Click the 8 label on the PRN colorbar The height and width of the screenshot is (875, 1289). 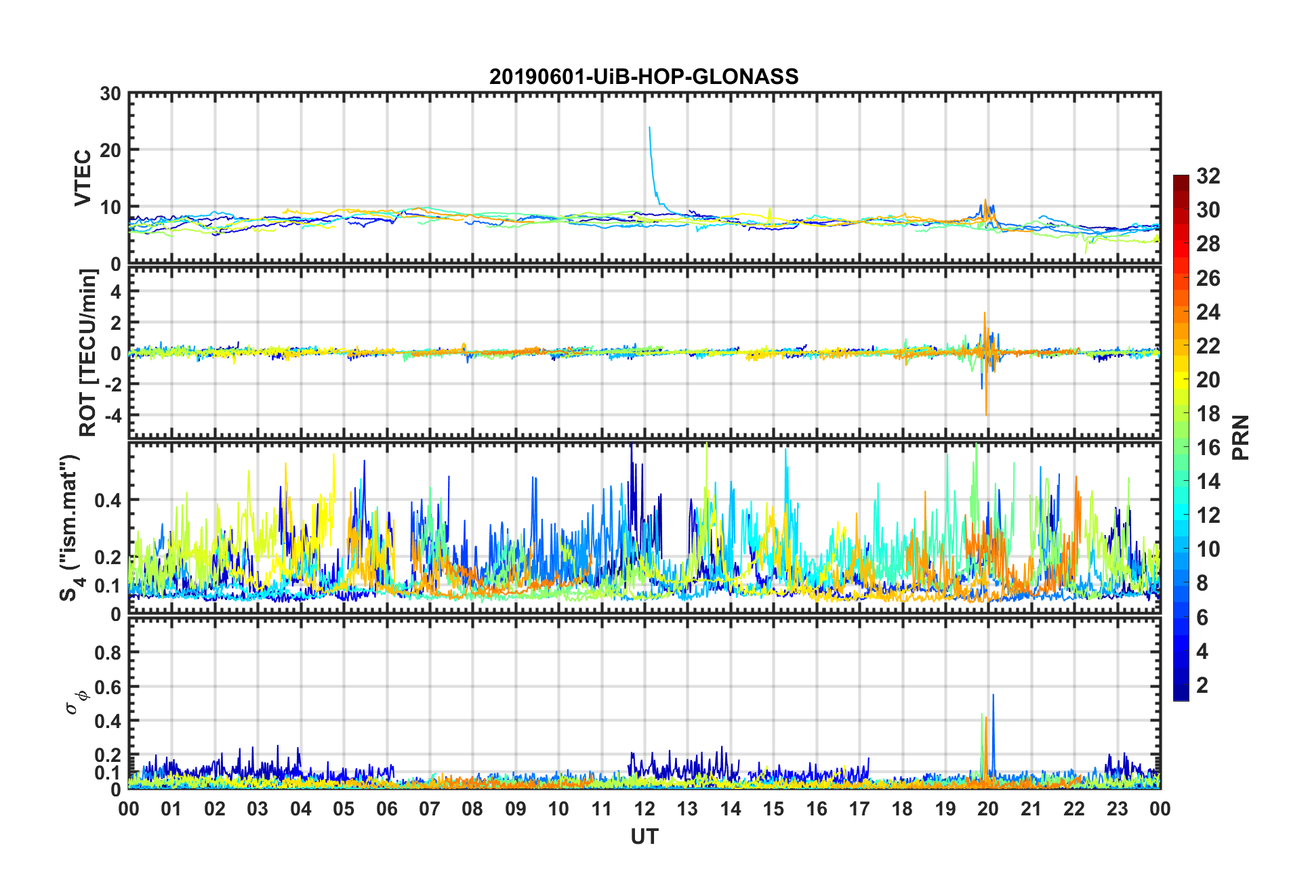pyautogui.click(x=1202, y=583)
